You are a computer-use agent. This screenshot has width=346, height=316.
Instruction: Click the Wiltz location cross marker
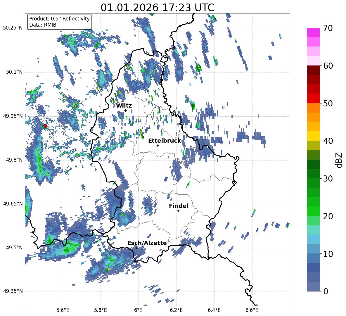126,110
